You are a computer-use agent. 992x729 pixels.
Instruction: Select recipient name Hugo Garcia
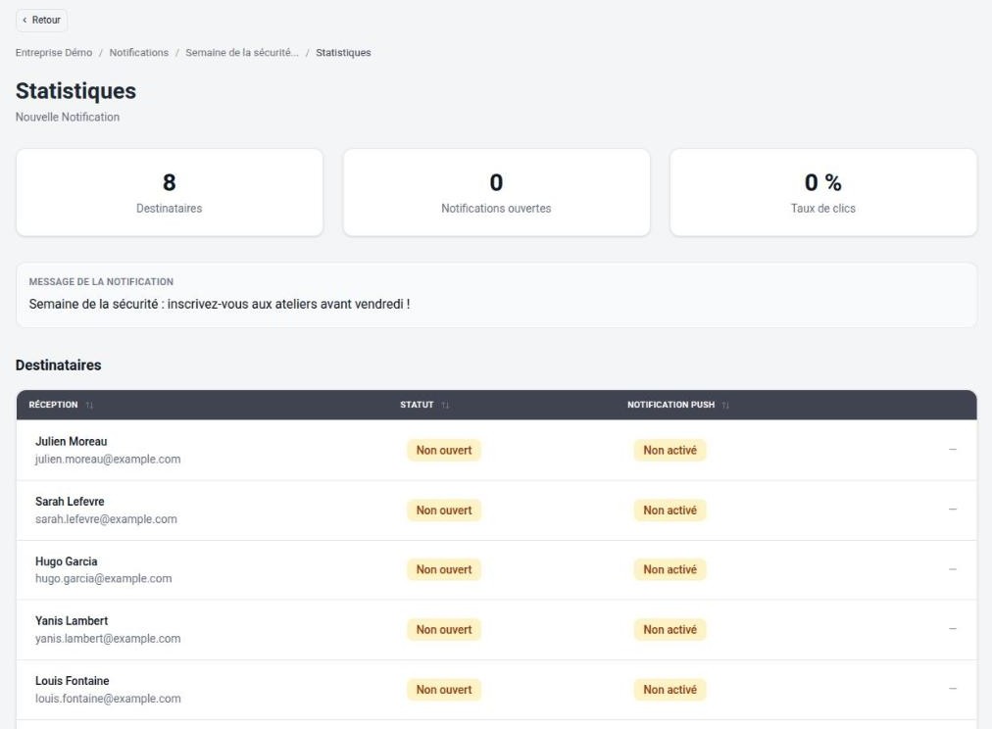66,561
